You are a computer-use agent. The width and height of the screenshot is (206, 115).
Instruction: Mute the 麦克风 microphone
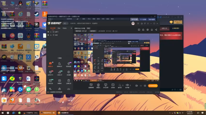(x=120, y=86)
